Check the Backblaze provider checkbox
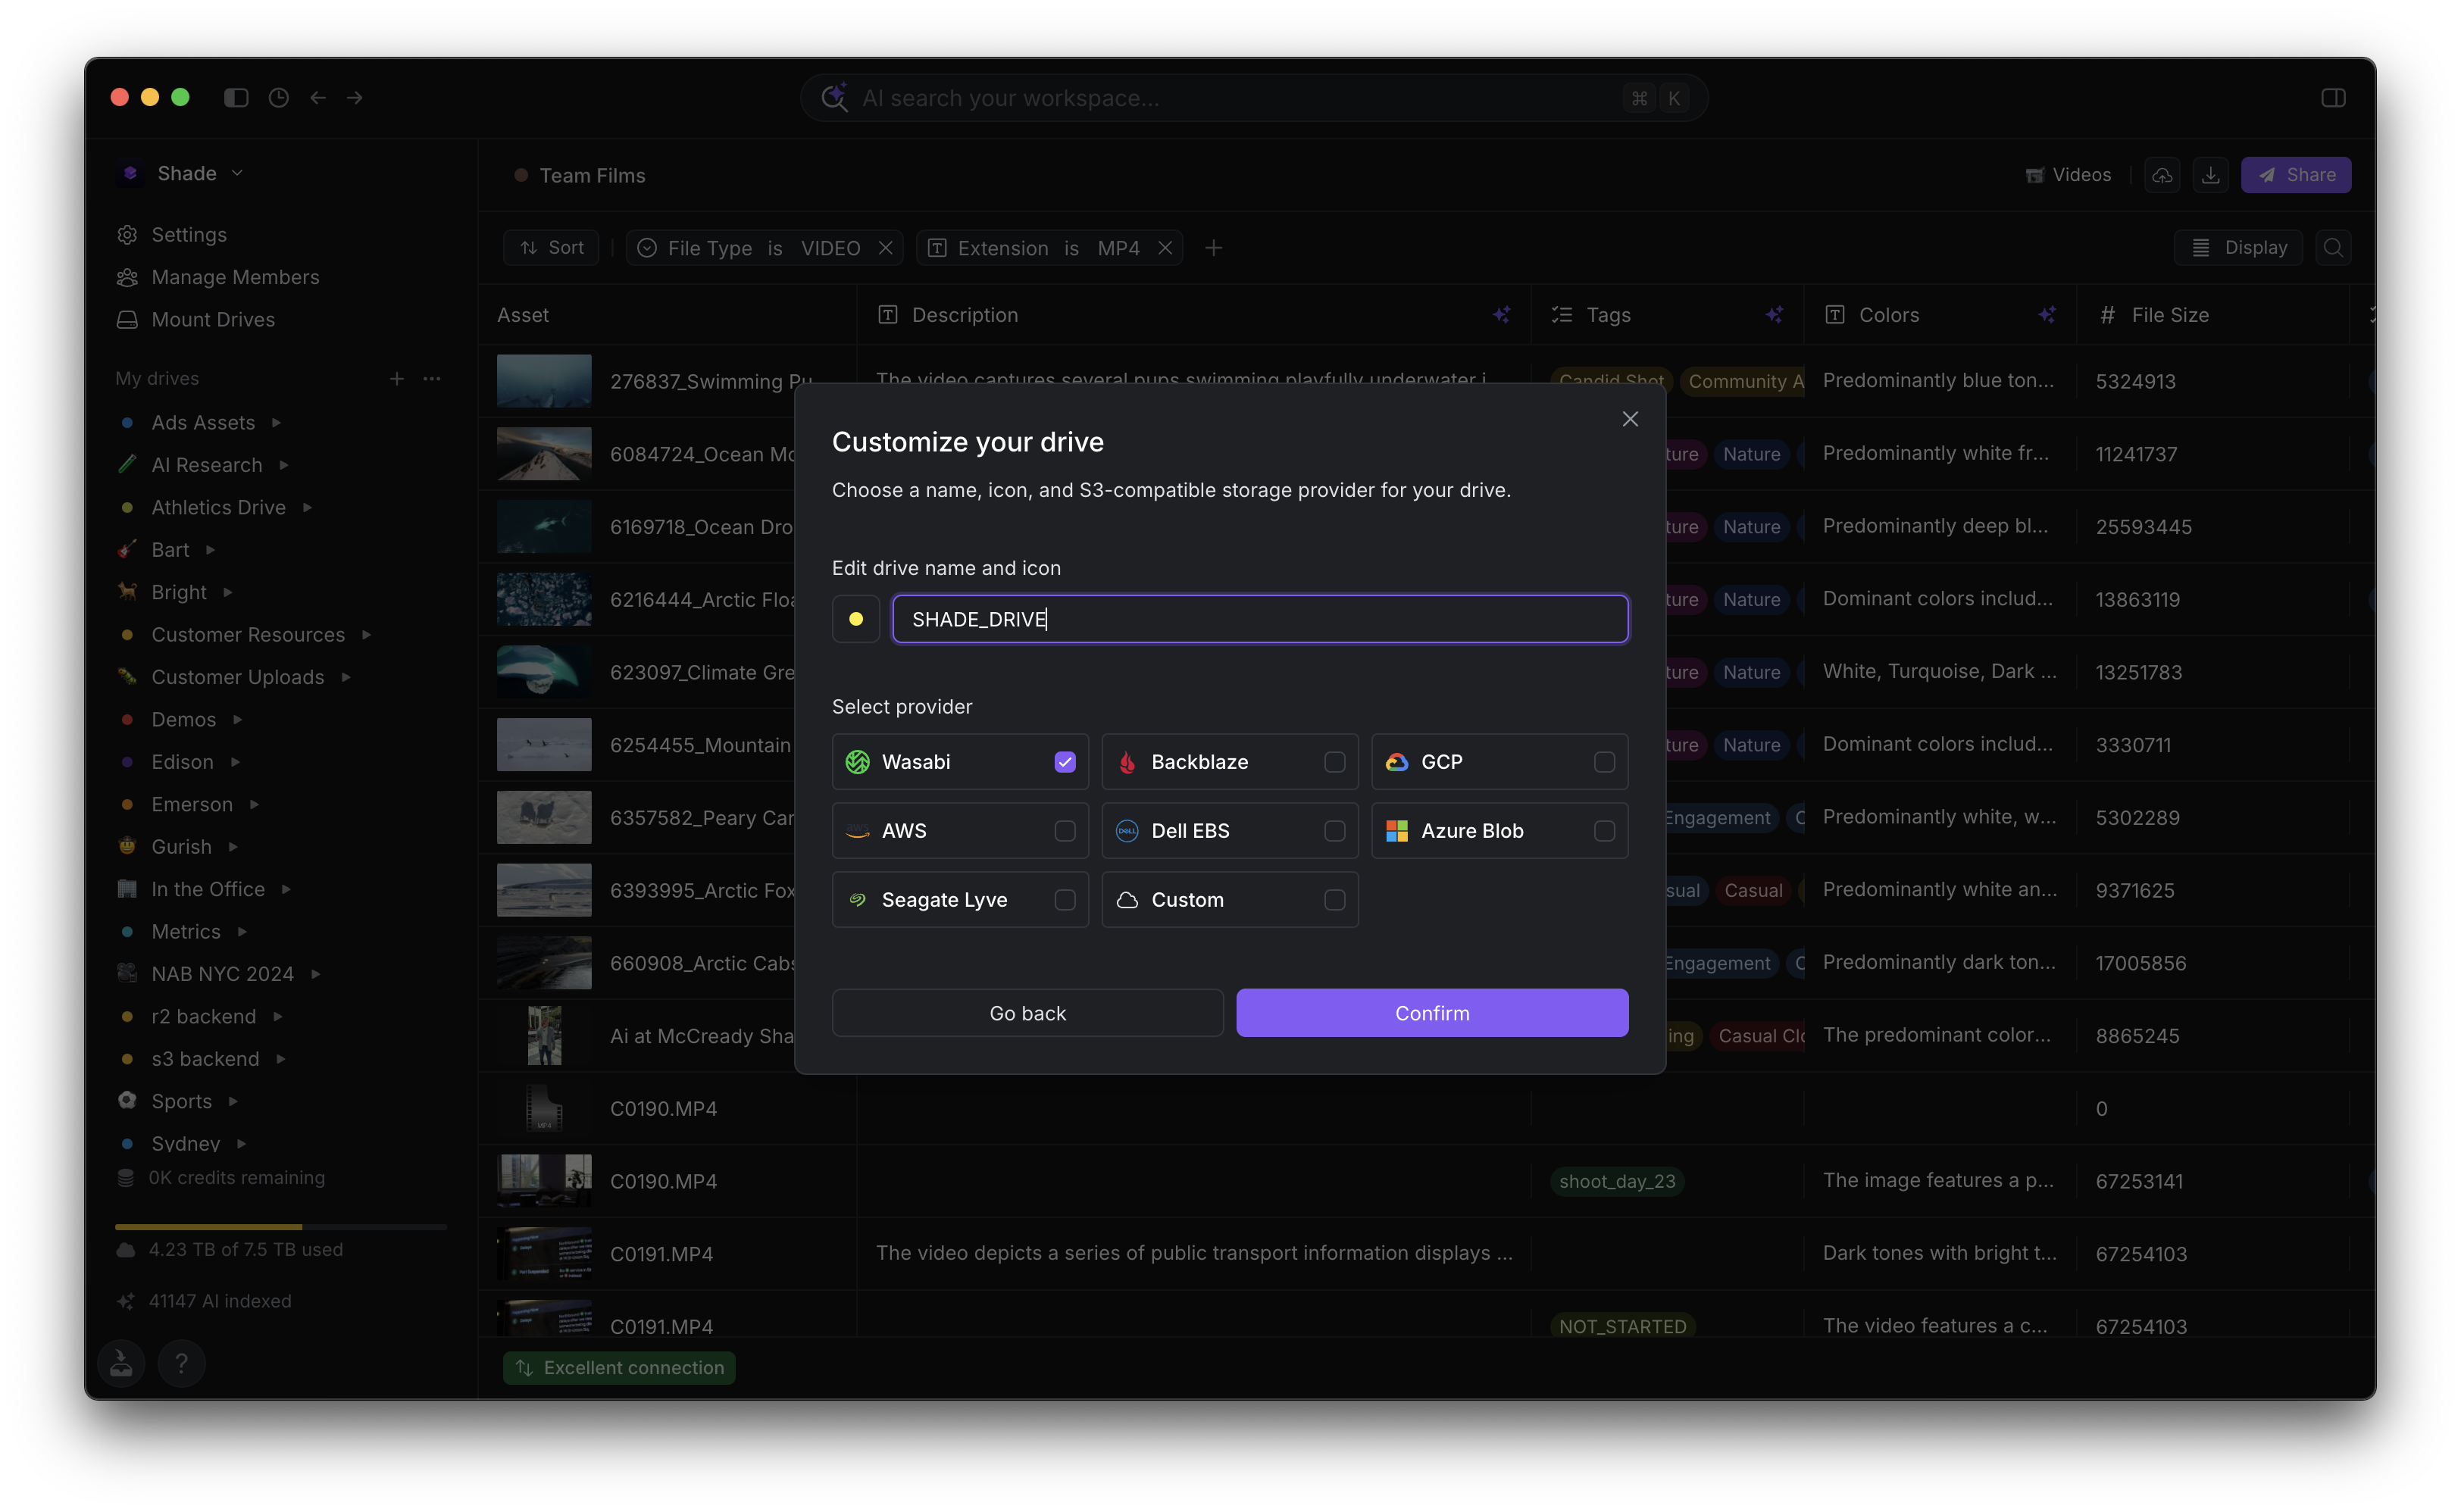Image resolution: width=2461 pixels, height=1512 pixels. (1334, 762)
